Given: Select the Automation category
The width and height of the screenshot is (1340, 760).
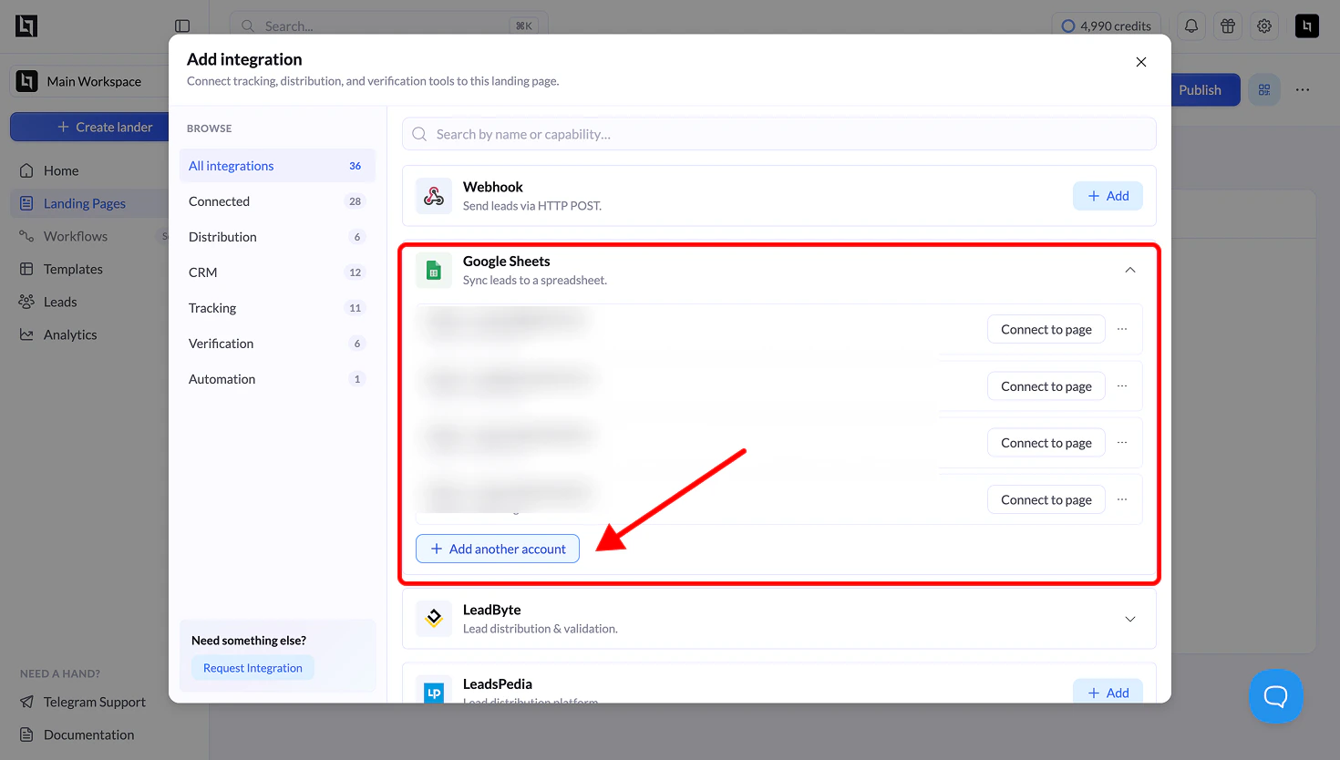Looking at the screenshot, I should (277, 379).
